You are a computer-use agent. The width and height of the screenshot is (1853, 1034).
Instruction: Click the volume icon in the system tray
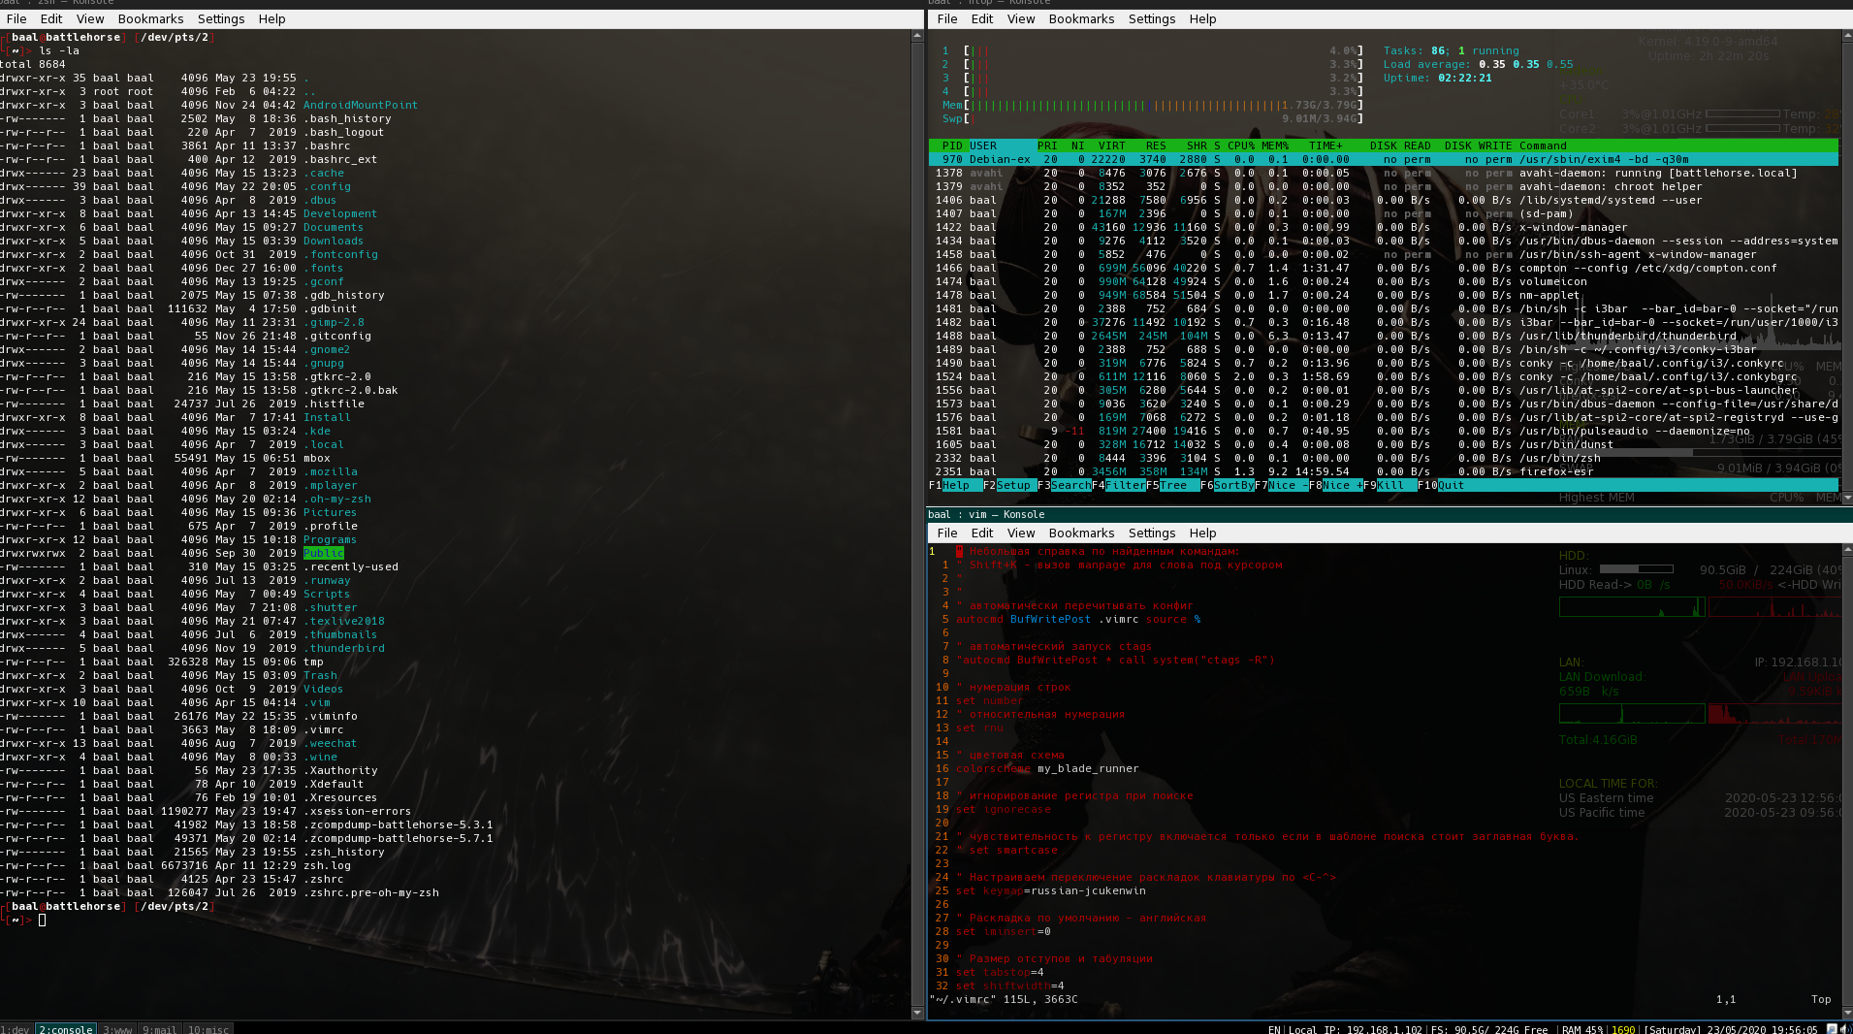(1845, 1029)
